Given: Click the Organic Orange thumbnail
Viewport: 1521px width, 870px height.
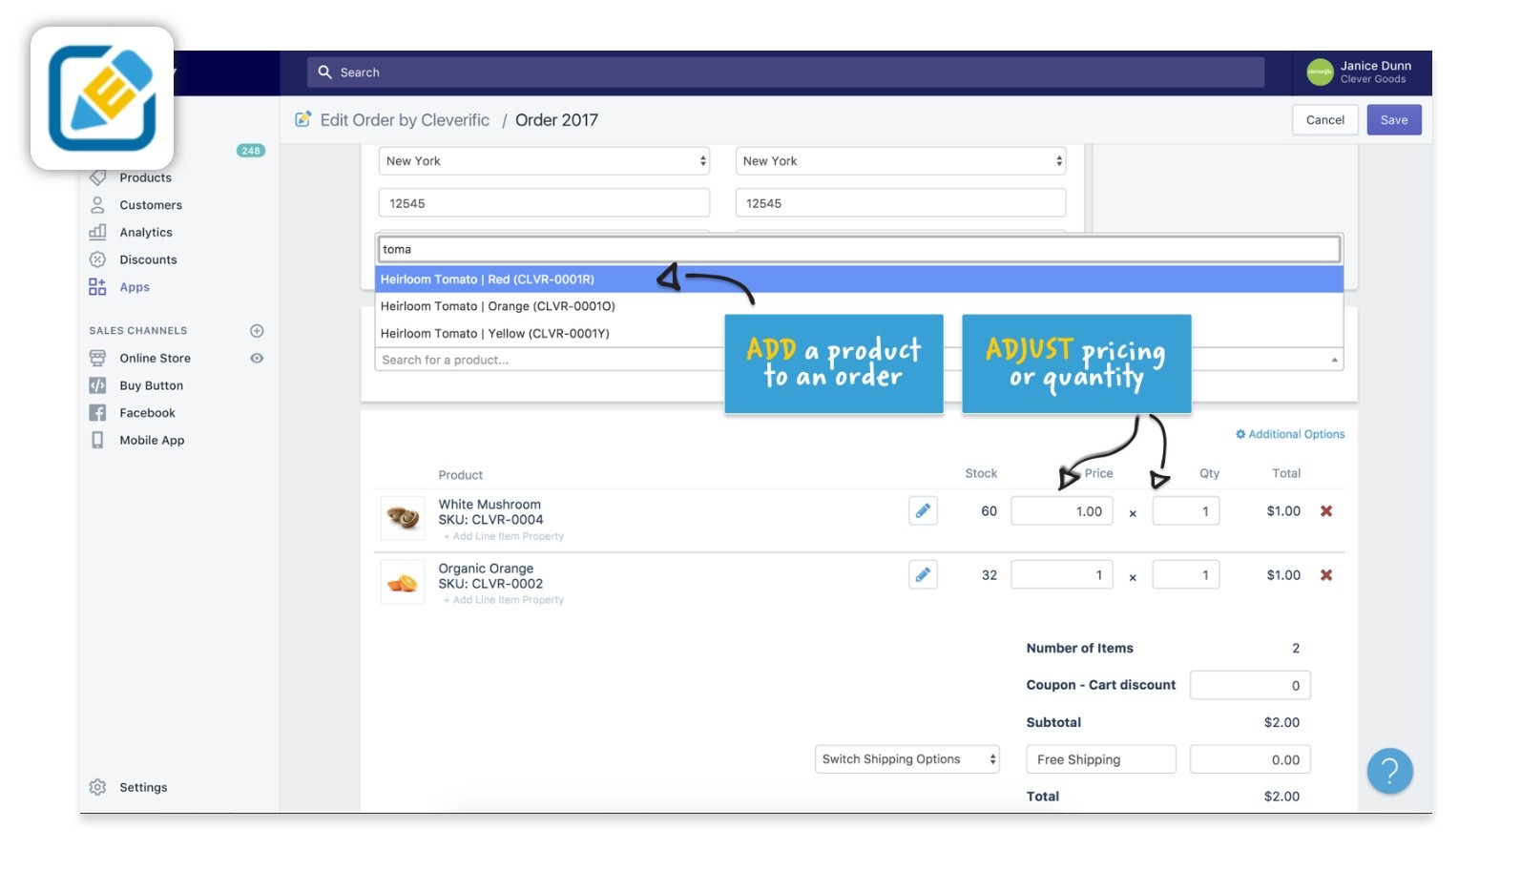Looking at the screenshot, I should tap(403, 582).
